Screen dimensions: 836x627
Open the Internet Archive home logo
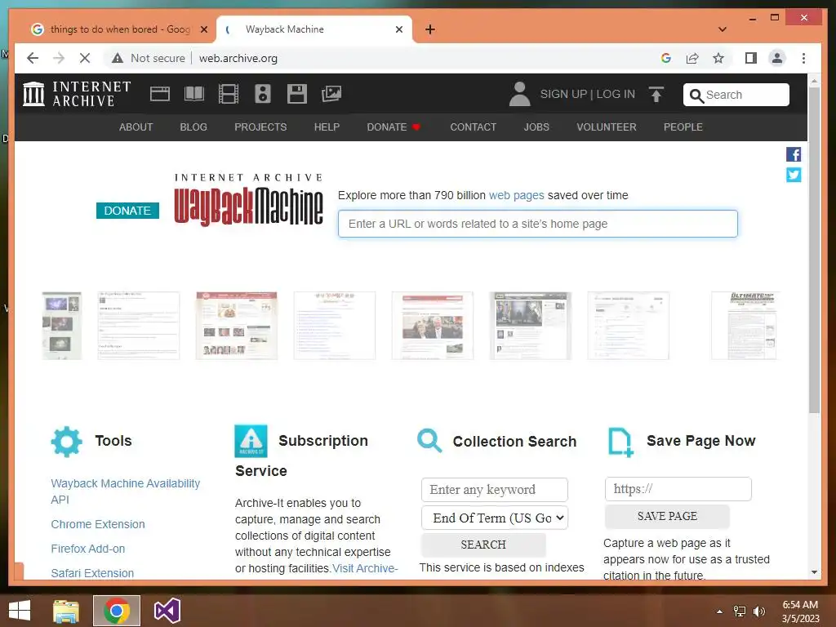pyautogui.click(x=77, y=94)
